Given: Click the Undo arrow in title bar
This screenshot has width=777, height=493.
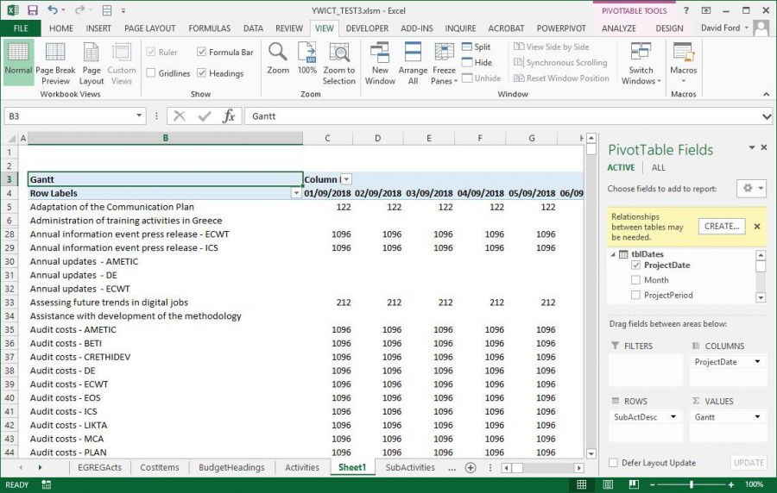Looking at the screenshot, I should coord(52,9).
